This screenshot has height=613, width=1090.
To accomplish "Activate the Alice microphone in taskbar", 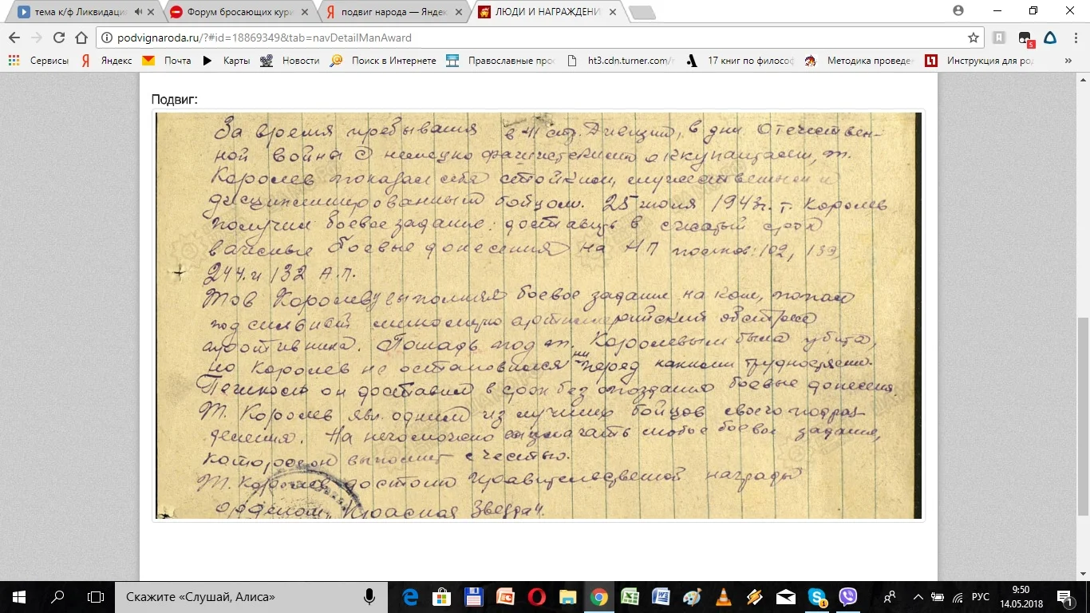I will (x=370, y=596).
